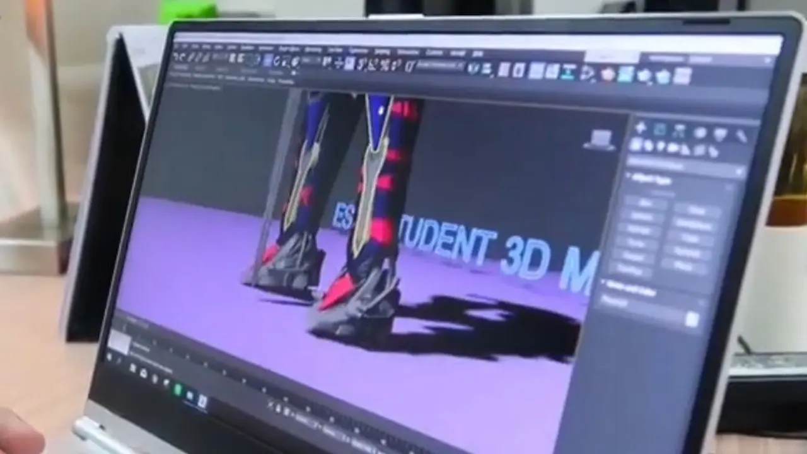Click the green app icon in Windows taskbar
Viewport: 807px width, 454px height.
pos(178,389)
